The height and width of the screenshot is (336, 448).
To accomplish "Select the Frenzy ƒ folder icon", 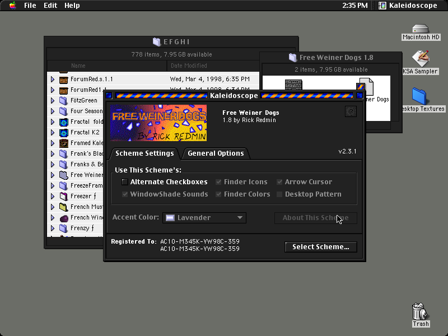I will click(63, 228).
